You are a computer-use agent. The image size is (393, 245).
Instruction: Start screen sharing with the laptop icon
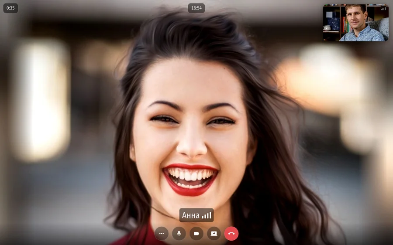pos(214,234)
